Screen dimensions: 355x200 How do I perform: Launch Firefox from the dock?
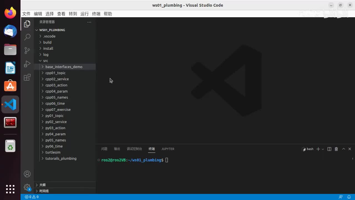tap(10, 13)
